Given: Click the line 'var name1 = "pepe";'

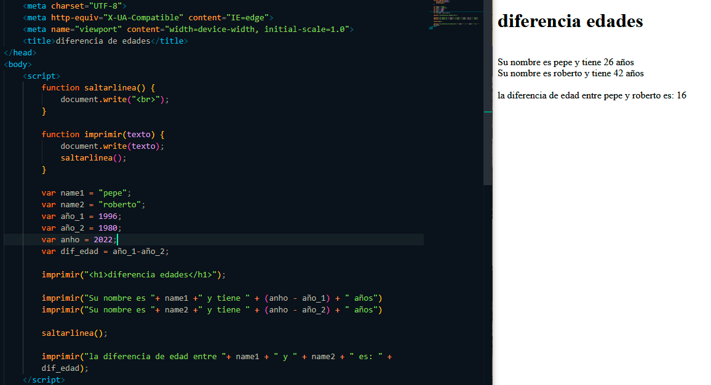Looking at the screenshot, I should point(86,193).
